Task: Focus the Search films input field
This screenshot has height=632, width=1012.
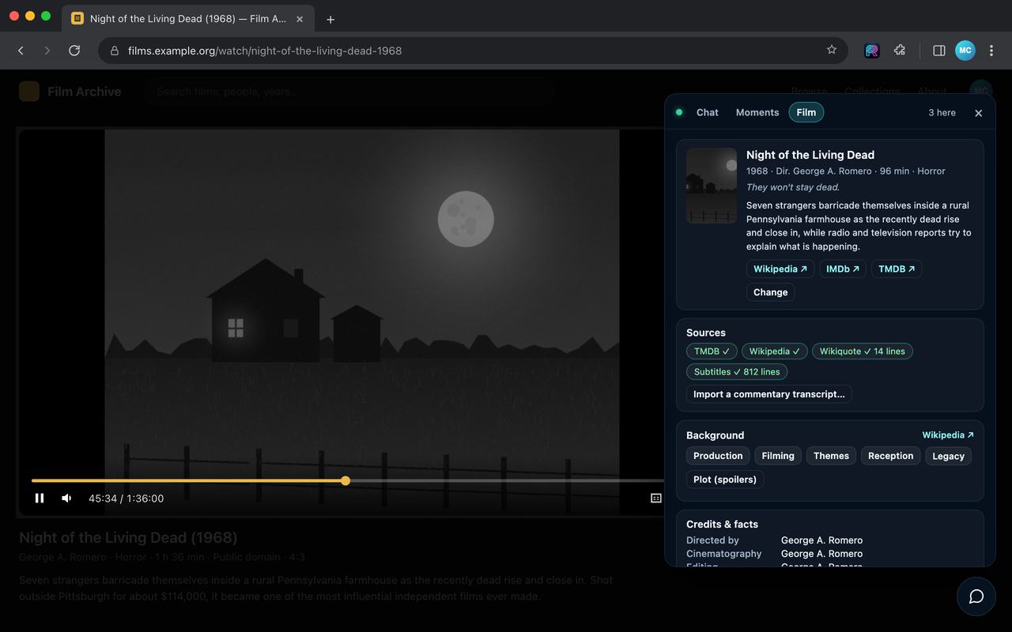Action: (x=349, y=92)
